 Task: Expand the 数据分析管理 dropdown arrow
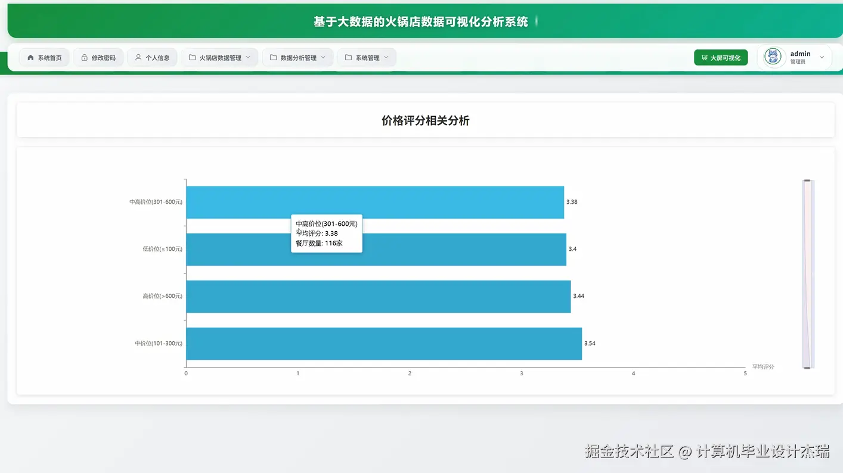coord(323,57)
